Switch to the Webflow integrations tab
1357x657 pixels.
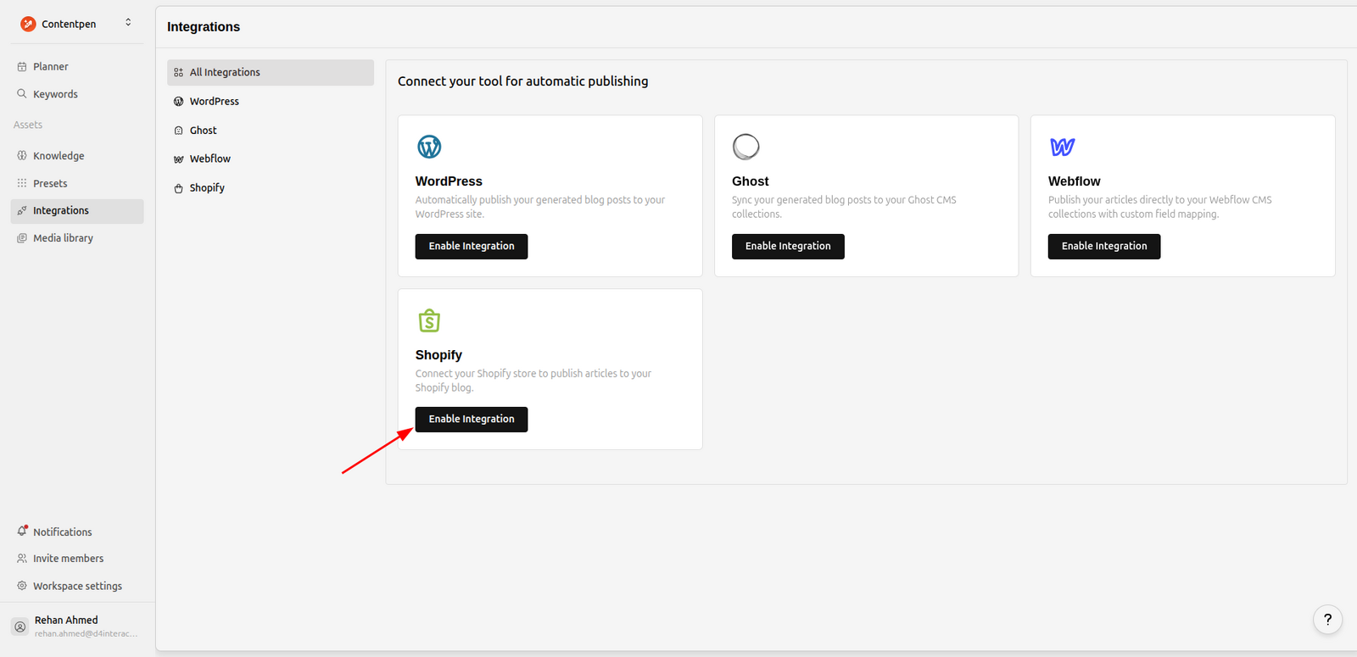[209, 159]
